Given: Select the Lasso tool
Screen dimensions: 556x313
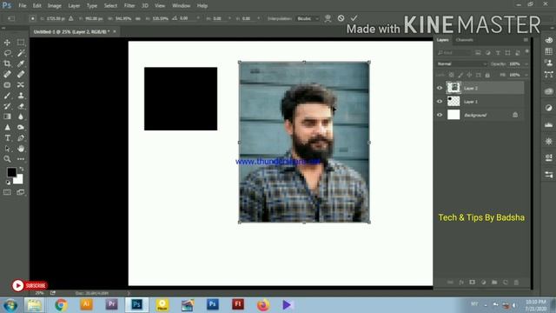Looking at the screenshot, I should pos(7,53).
